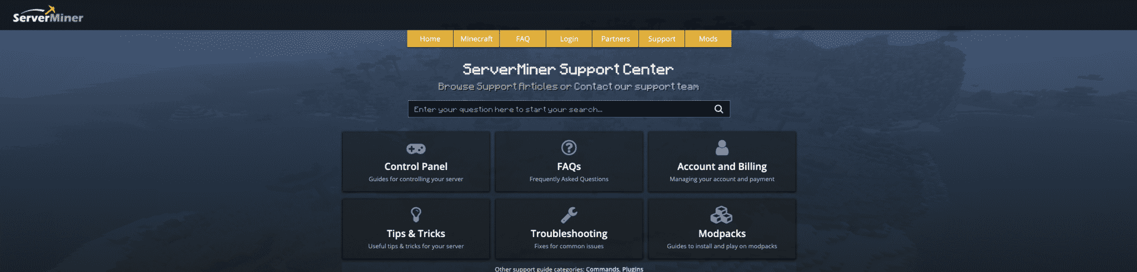Select Support in the navigation bar
Viewport: 1137px width, 272px height.
click(662, 39)
